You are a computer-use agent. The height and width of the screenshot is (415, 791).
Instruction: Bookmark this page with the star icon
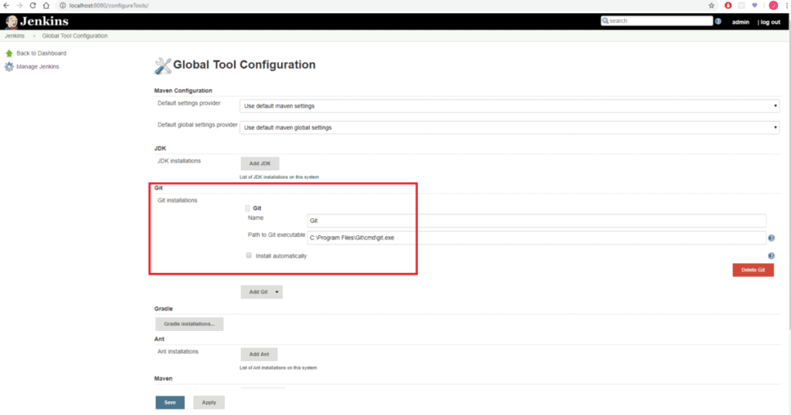coord(711,5)
